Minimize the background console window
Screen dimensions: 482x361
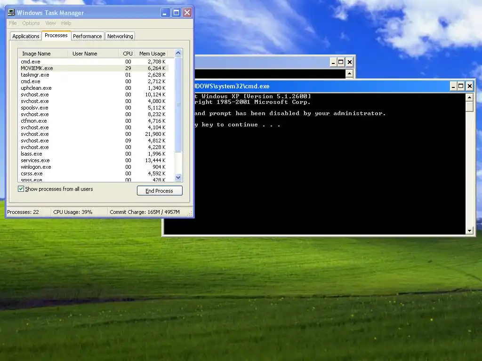click(x=333, y=63)
